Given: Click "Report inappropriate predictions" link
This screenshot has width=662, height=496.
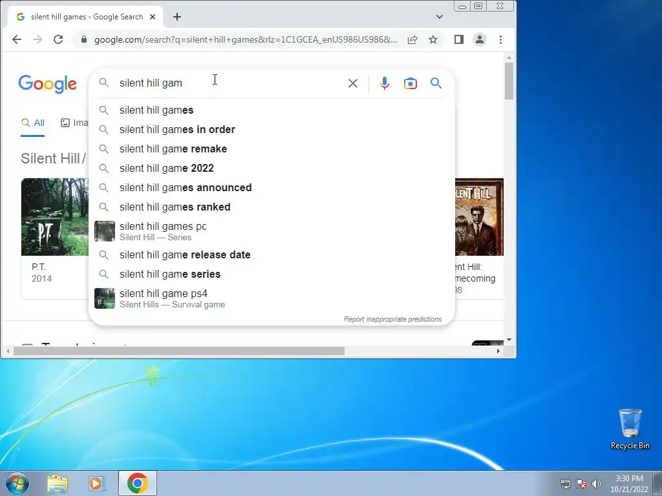Looking at the screenshot, I should click(x=392, y=319).
